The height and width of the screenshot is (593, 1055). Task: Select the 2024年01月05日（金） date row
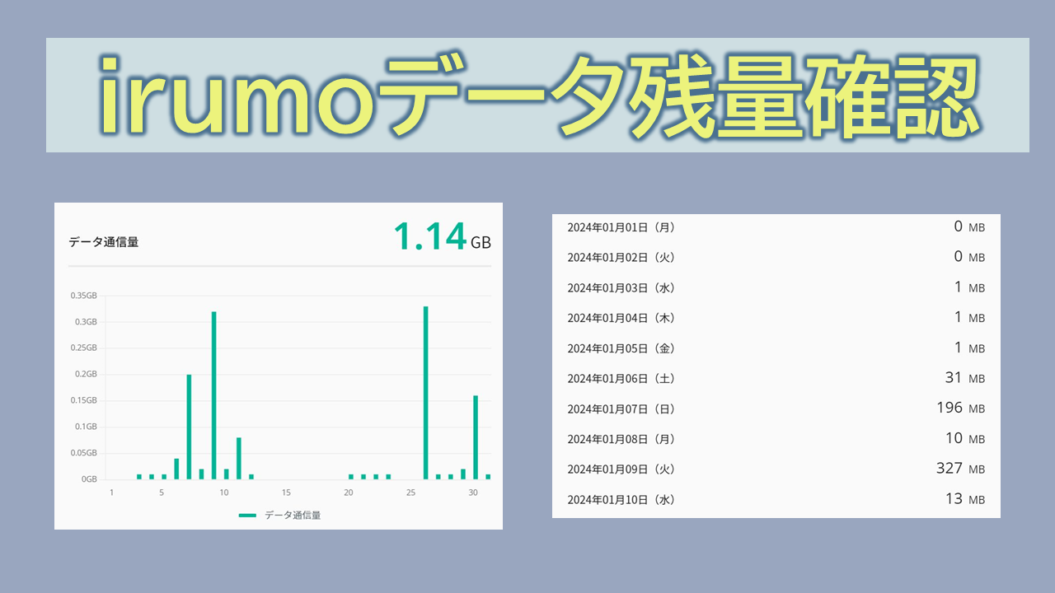tap(776, 348)
